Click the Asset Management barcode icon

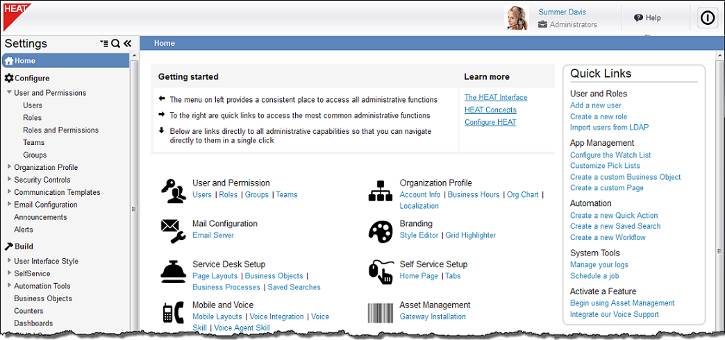click(x=381, y=313)
